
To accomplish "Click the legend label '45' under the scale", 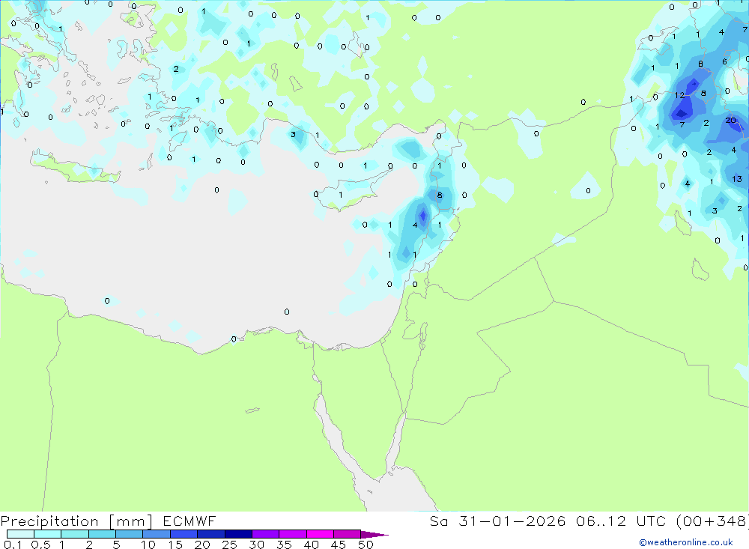I will (x=339, y=545).
